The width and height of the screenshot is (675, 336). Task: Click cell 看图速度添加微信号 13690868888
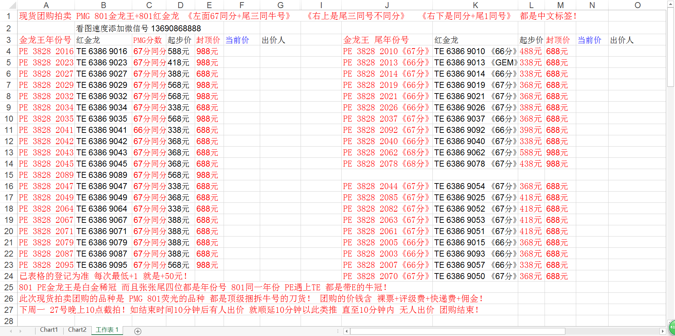tap(139, 28)
